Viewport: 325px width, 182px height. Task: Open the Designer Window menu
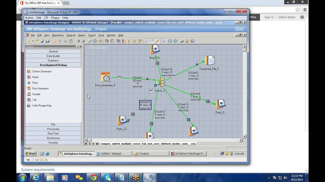(x=111, y=35)
